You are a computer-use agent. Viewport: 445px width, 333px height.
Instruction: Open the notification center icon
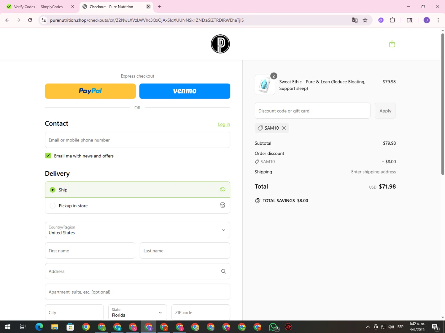click(x=435, y=327)
